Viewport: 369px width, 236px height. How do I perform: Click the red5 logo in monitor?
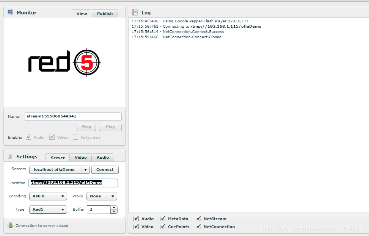point(64,63)
